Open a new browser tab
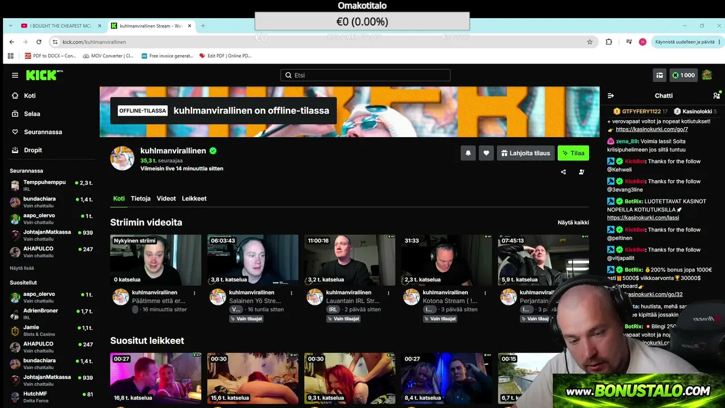The image size is (725, 408). pyautogui.click(x=203, y=25)
